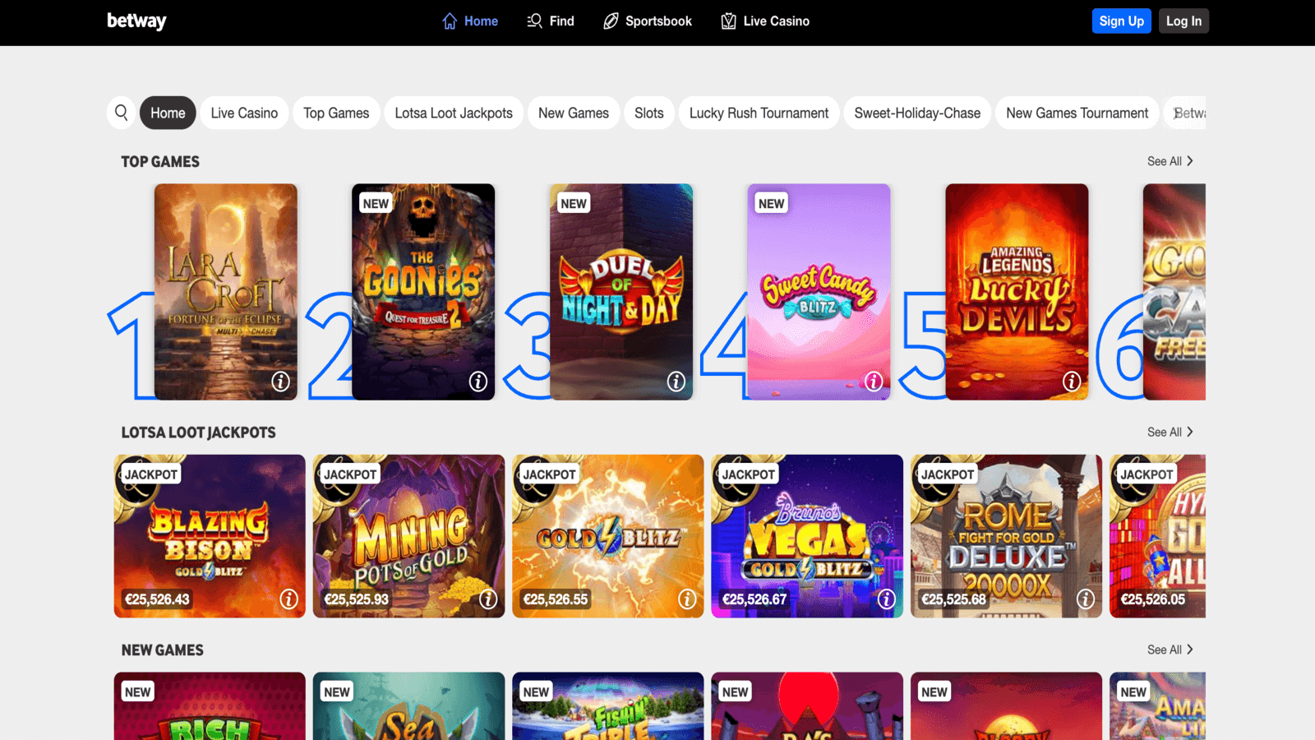Screen dimensions: 1315x740
Task: Open the Sweet-Holiday-Chase category
Action: [916, 113]
